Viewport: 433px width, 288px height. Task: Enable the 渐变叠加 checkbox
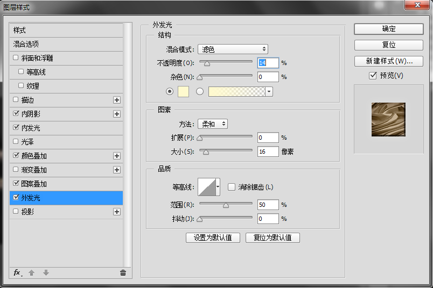16,169
